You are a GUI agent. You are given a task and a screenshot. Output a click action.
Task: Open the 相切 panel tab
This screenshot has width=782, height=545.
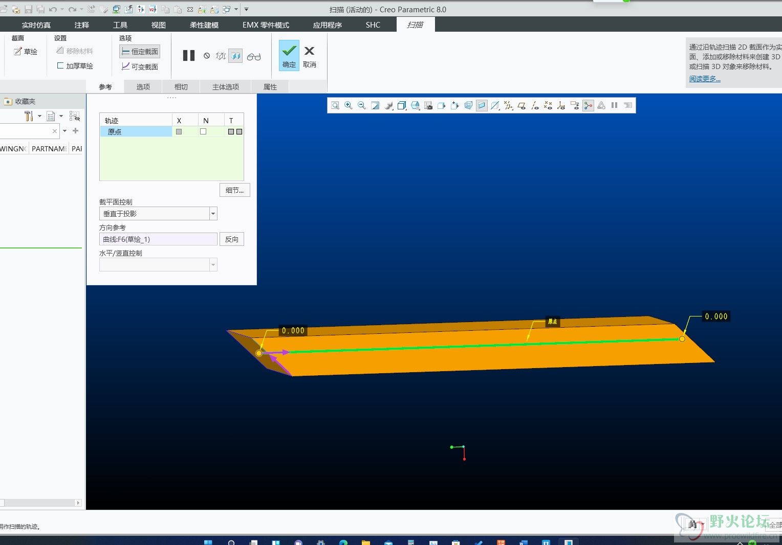pos(181,87)
